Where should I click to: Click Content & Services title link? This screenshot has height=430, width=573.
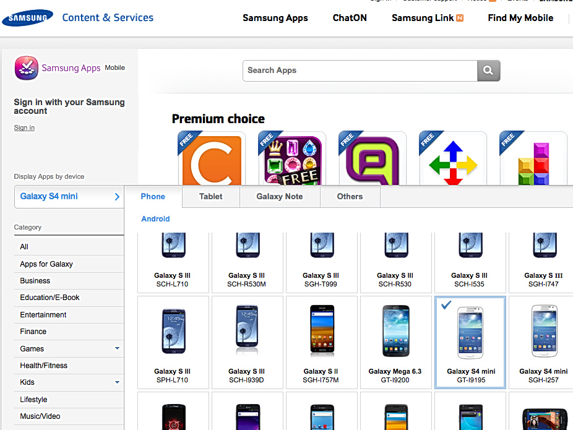click(108, 17)
